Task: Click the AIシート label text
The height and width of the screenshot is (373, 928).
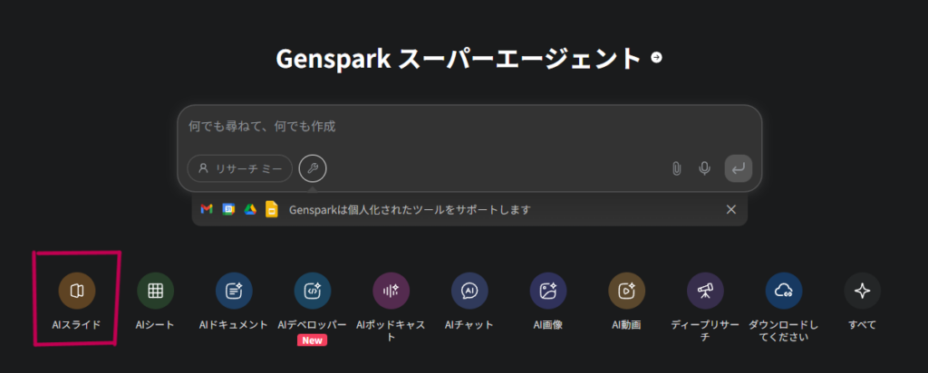Action: tap(155, 325)
